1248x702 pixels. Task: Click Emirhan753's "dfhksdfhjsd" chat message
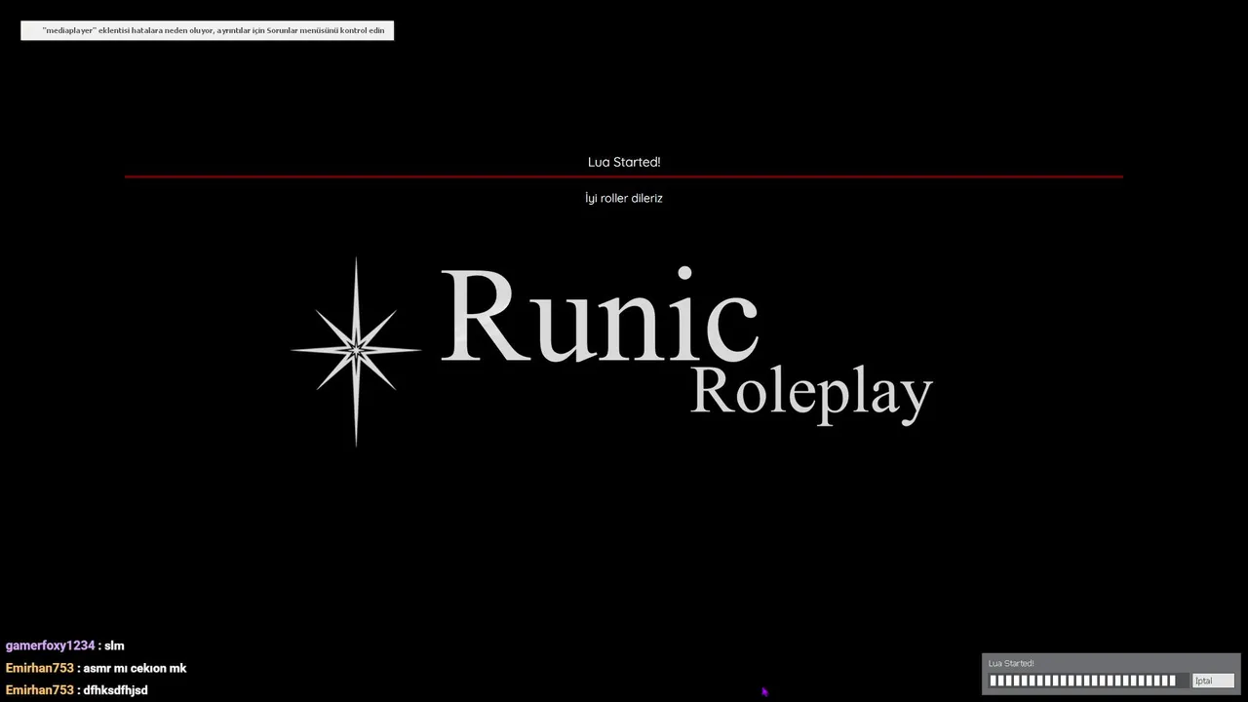click(115, 690)
